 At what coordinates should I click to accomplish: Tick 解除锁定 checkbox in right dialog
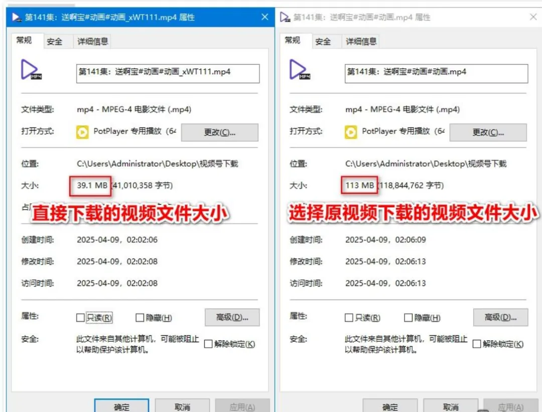[477, 344]
